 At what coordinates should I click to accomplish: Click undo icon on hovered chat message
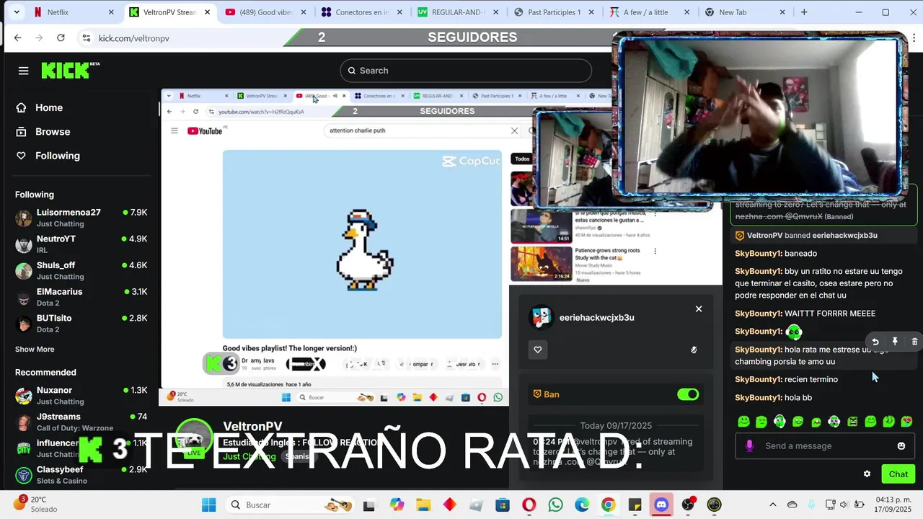click(x=875, y=342)
